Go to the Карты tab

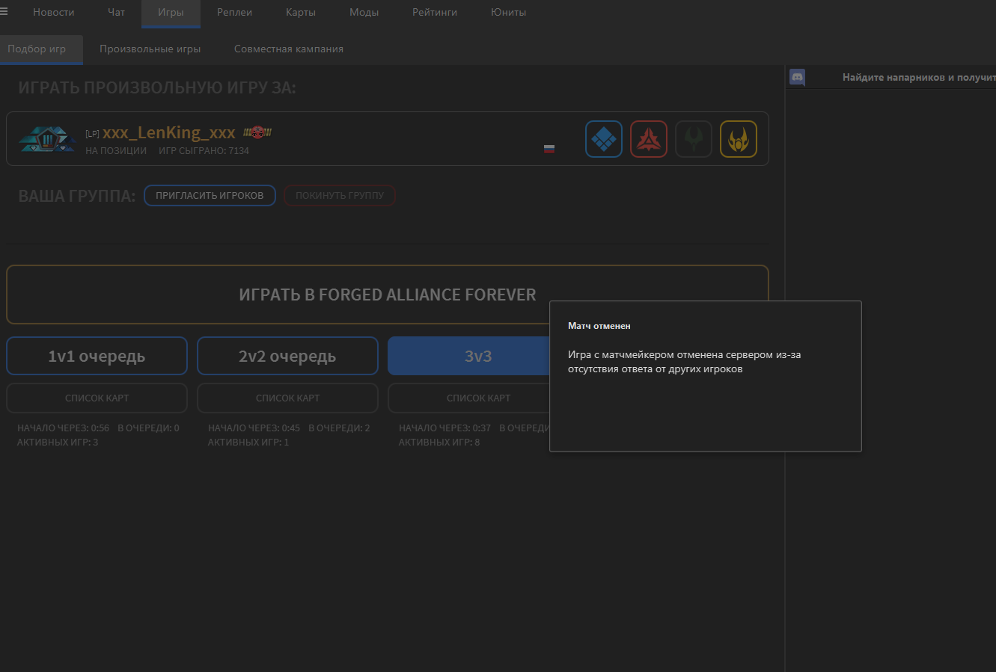pos(301,13)
